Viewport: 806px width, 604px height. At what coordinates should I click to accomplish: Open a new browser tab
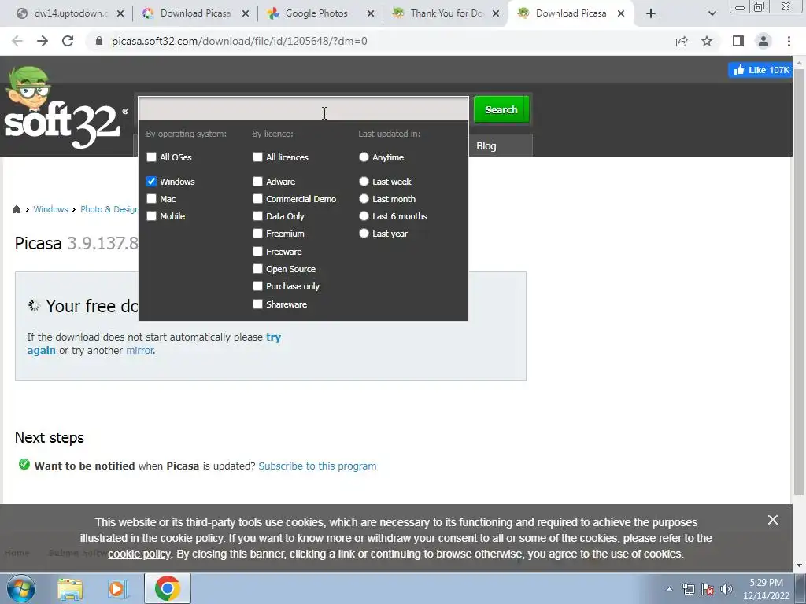[651, 13]
